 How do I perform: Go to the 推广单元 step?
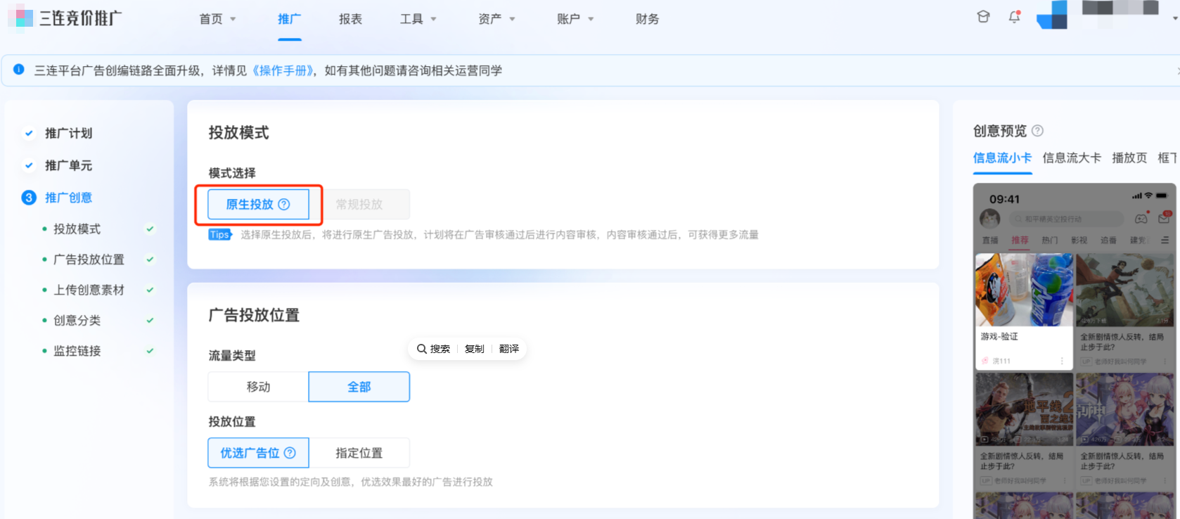point(68,165)
